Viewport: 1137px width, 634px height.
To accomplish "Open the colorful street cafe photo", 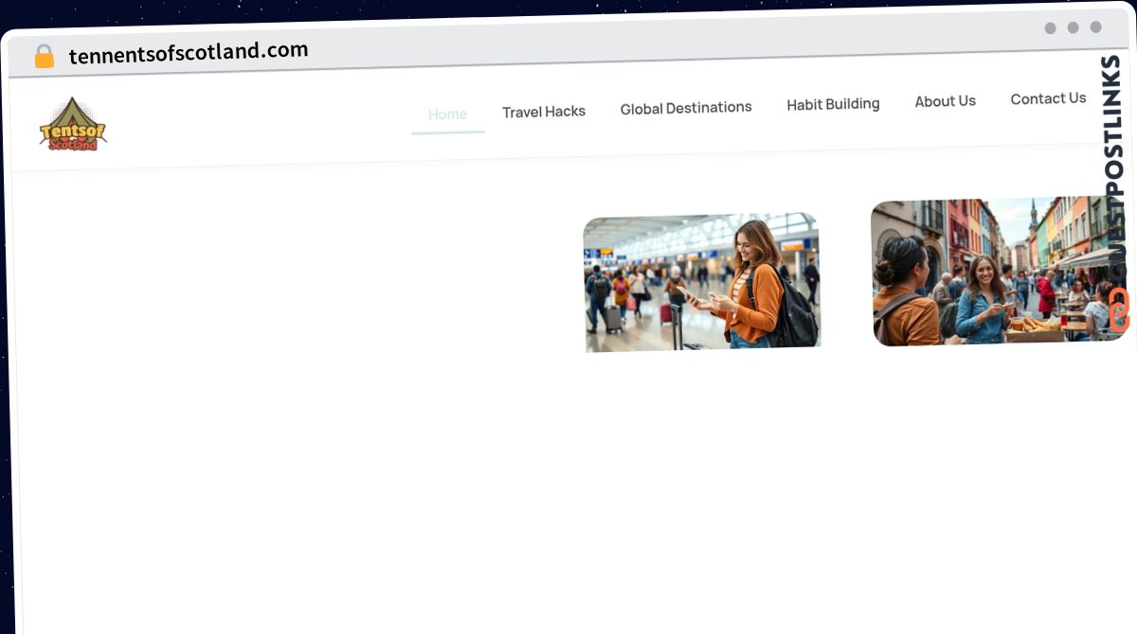I will click(x=995, y=271).
